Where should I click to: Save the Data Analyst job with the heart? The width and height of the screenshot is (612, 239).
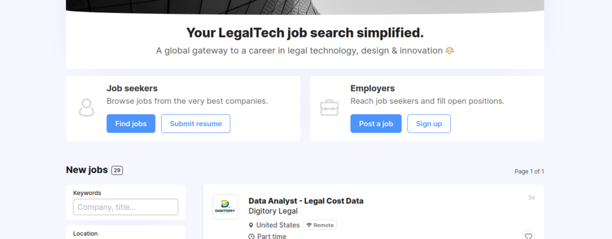click(x=528, y=236)
